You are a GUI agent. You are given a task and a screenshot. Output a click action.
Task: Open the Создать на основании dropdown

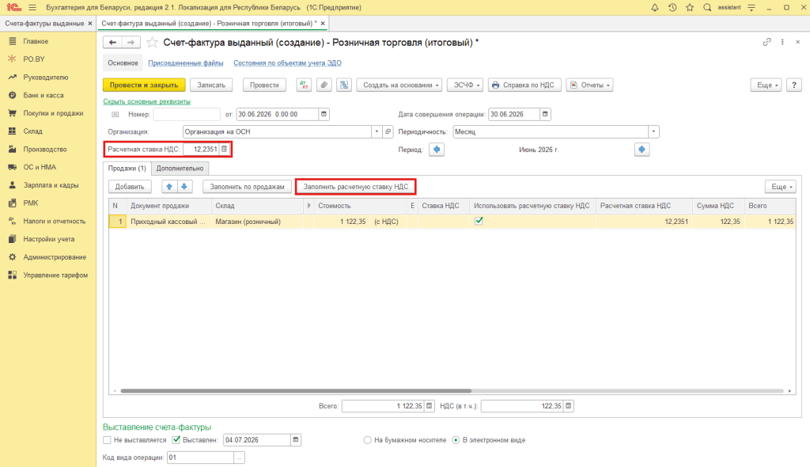tap(399, 85)
